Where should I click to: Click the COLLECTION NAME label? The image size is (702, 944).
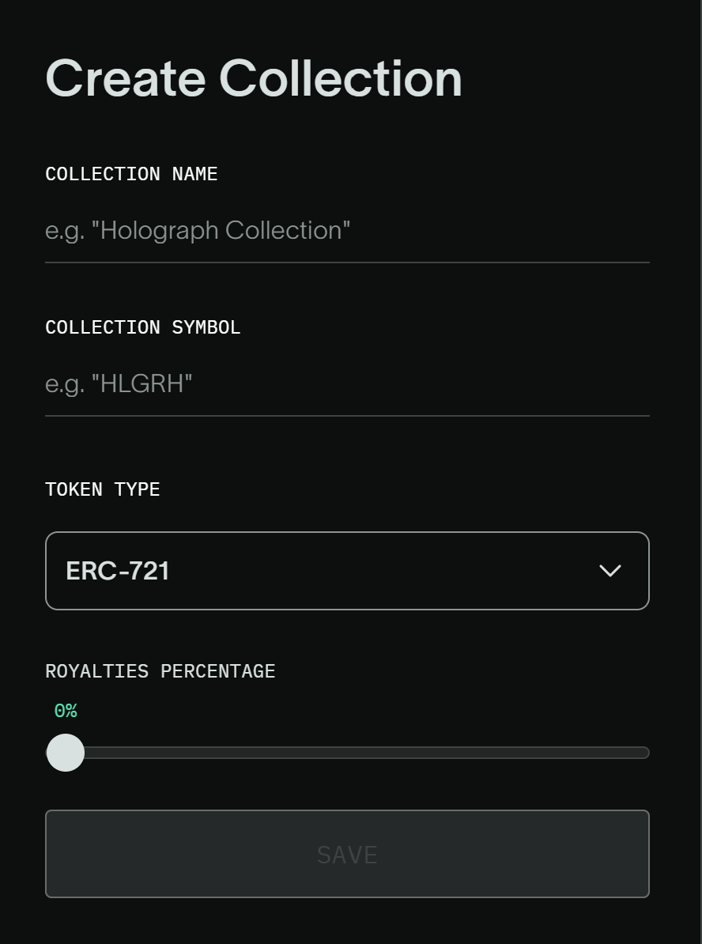coord(131,173)
